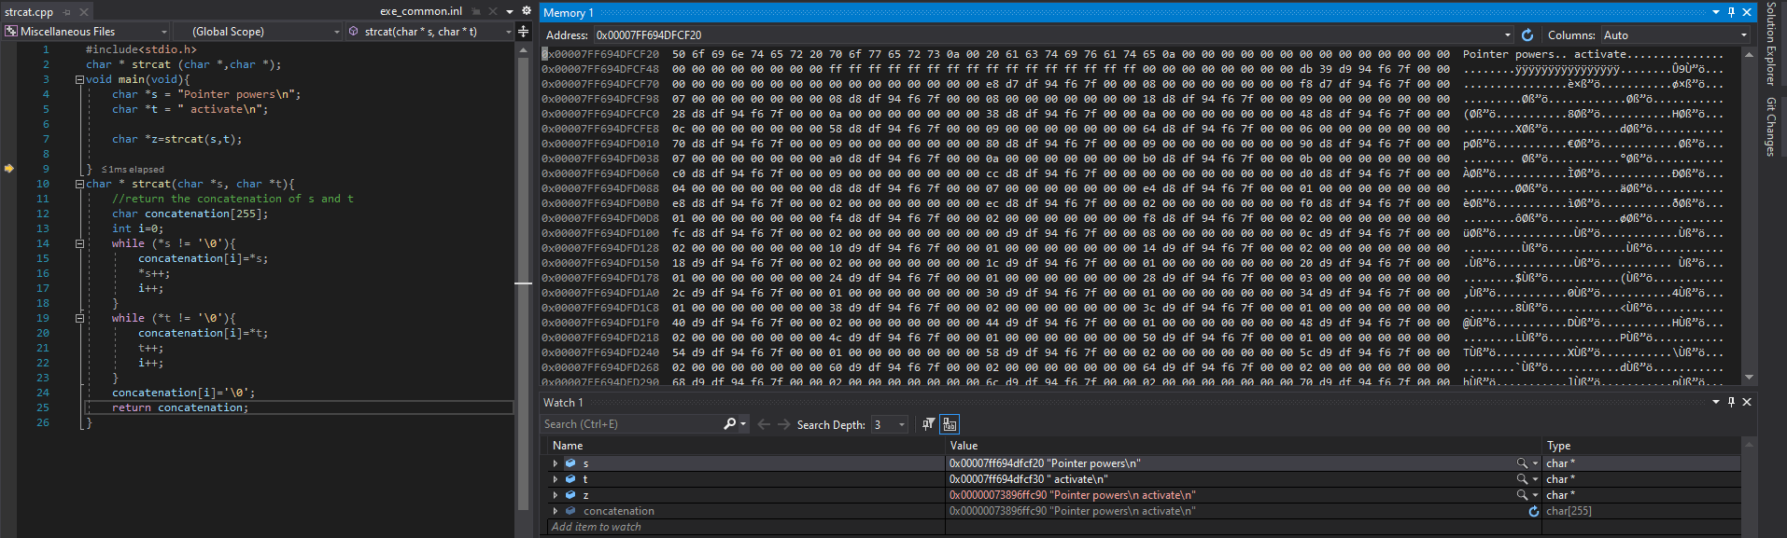
Task: Open the Global Scope dropdown
Action: coord(337,32)
